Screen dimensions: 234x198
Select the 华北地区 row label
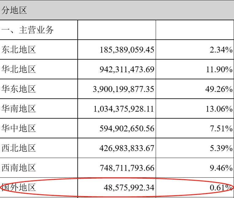pyautogui.click(x=19, y=69)
